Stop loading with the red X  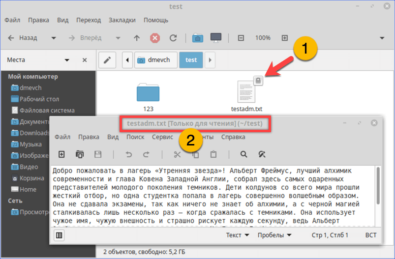155,38
